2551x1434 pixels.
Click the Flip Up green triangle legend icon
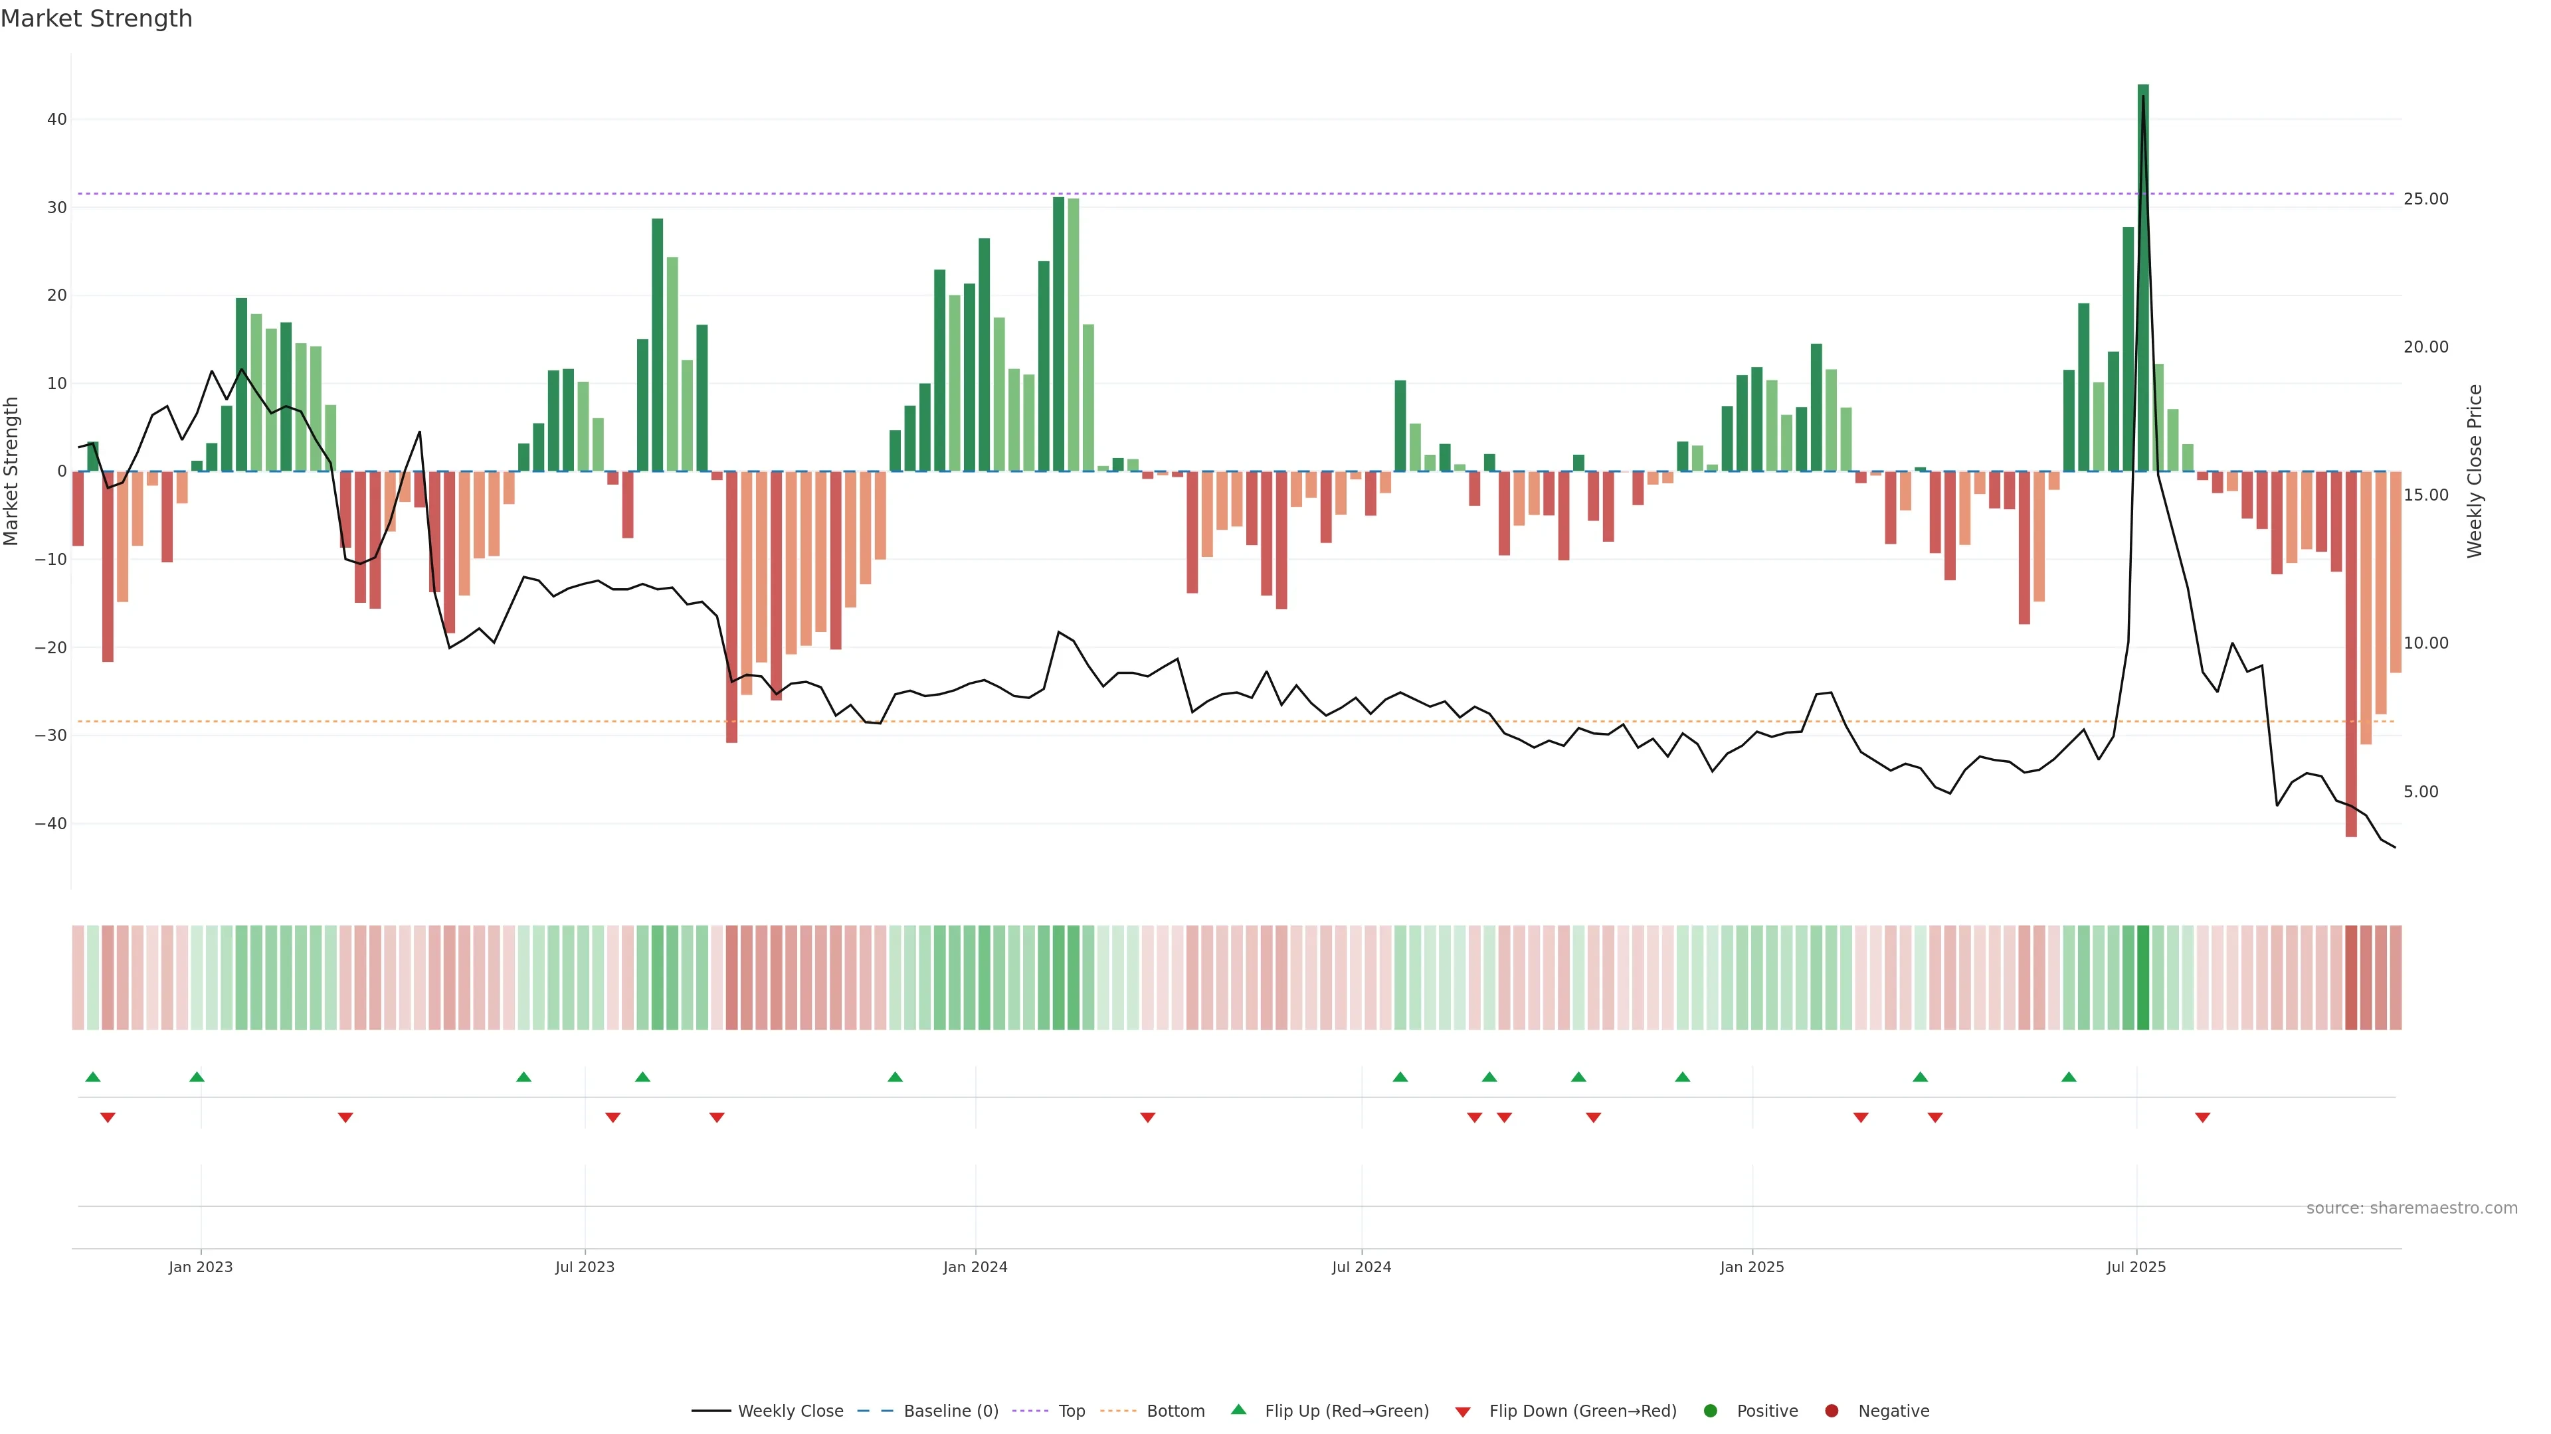(1238, 1409)
